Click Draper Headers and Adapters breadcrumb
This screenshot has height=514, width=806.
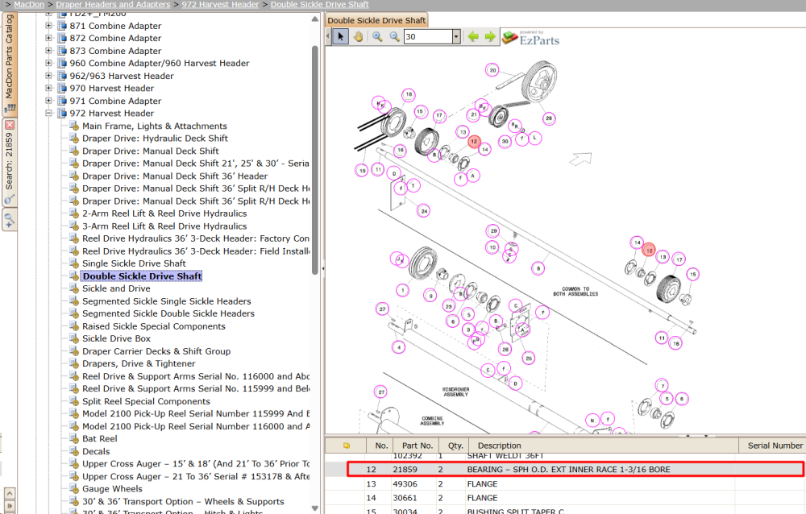(x=113, y=4)
